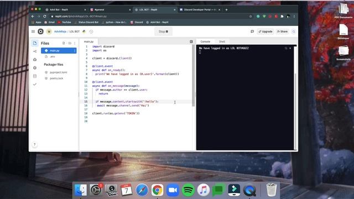Click the user avatar beside AdvikRaja

point(49,32)
